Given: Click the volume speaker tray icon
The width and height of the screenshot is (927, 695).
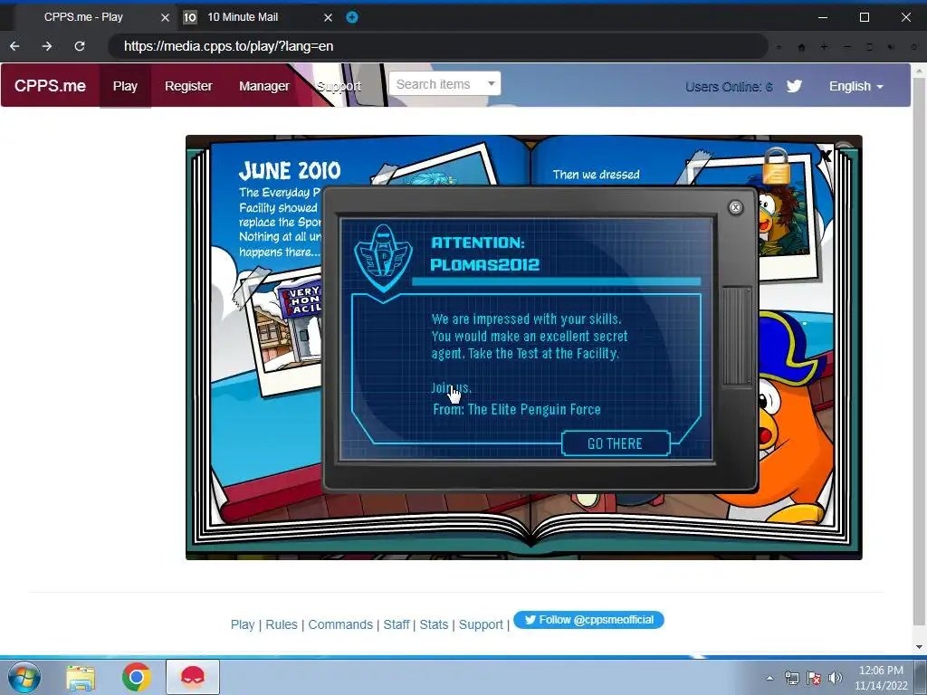Looking at the screenshot, I should [x=836, y=678].
